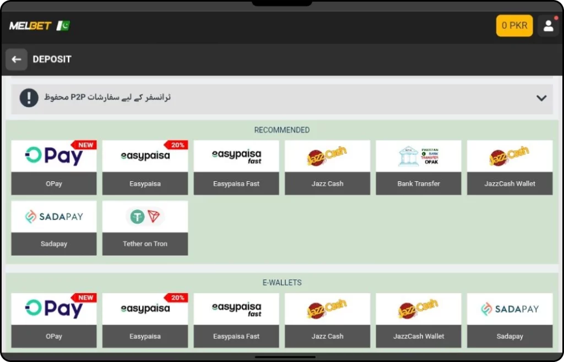Choose the Tether on Tron icon
This screenshot has height=362, width=564.
pos(145,217)
